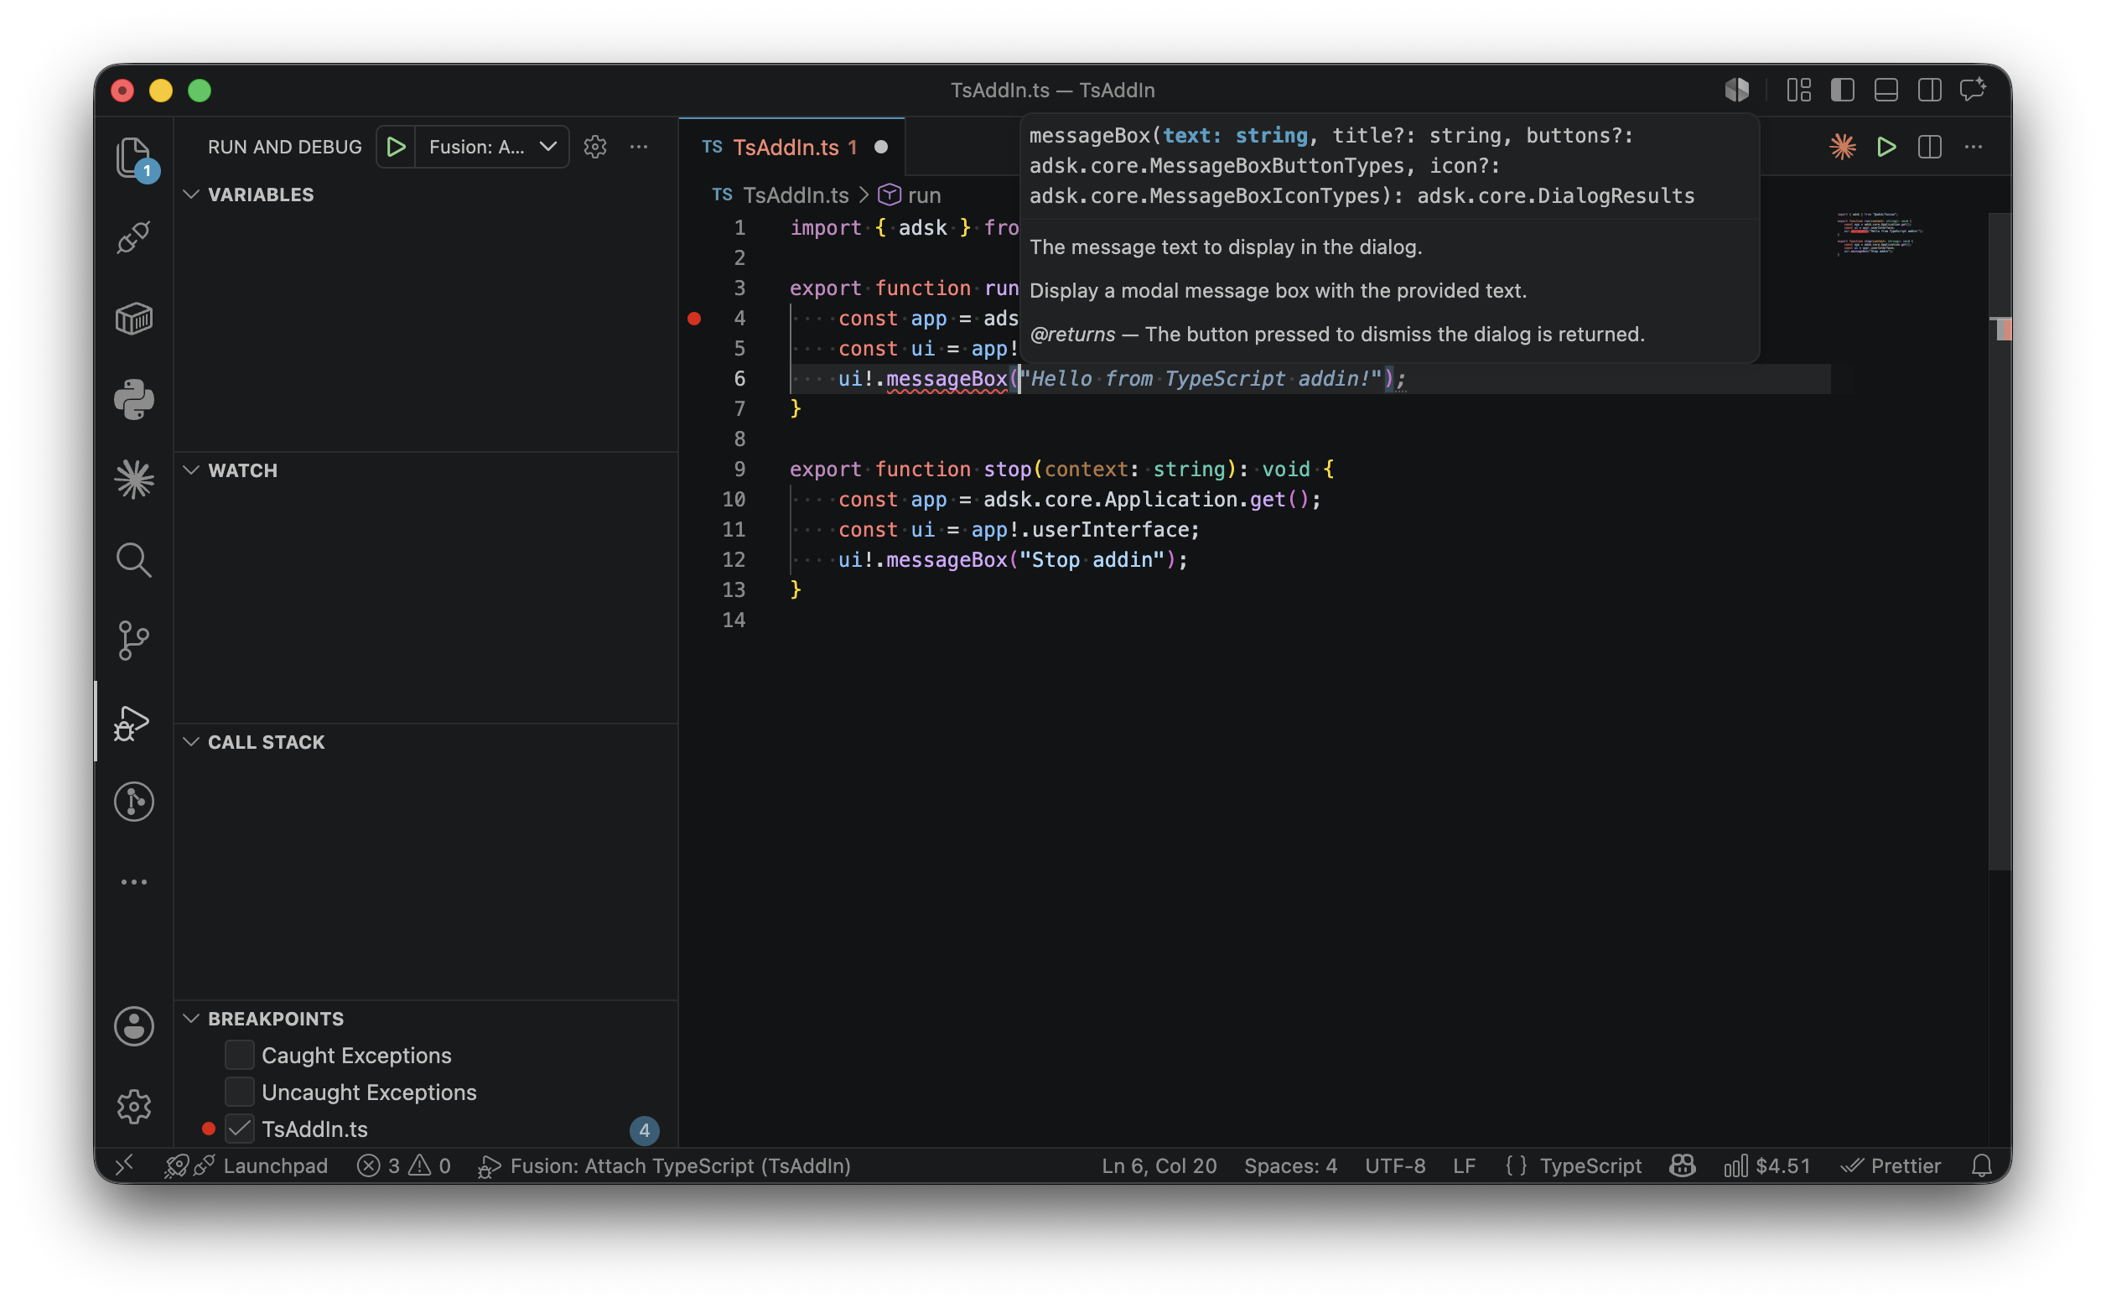Open the Fusion debug configuration dropdown
This screenshot has width=2106, height=1308.
pyautogui.click(x=491, y=147)
